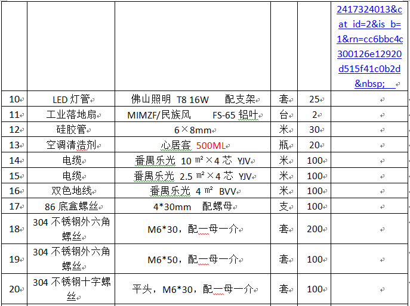Screen dimensions: 410x306
Task: Click the unit cell containing 瓶
Action: coord(283,145)
